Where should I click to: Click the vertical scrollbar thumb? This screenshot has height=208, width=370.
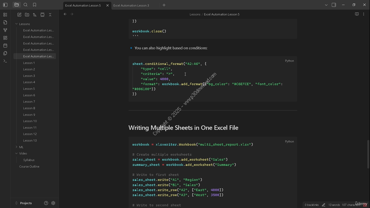click(368, 154)
